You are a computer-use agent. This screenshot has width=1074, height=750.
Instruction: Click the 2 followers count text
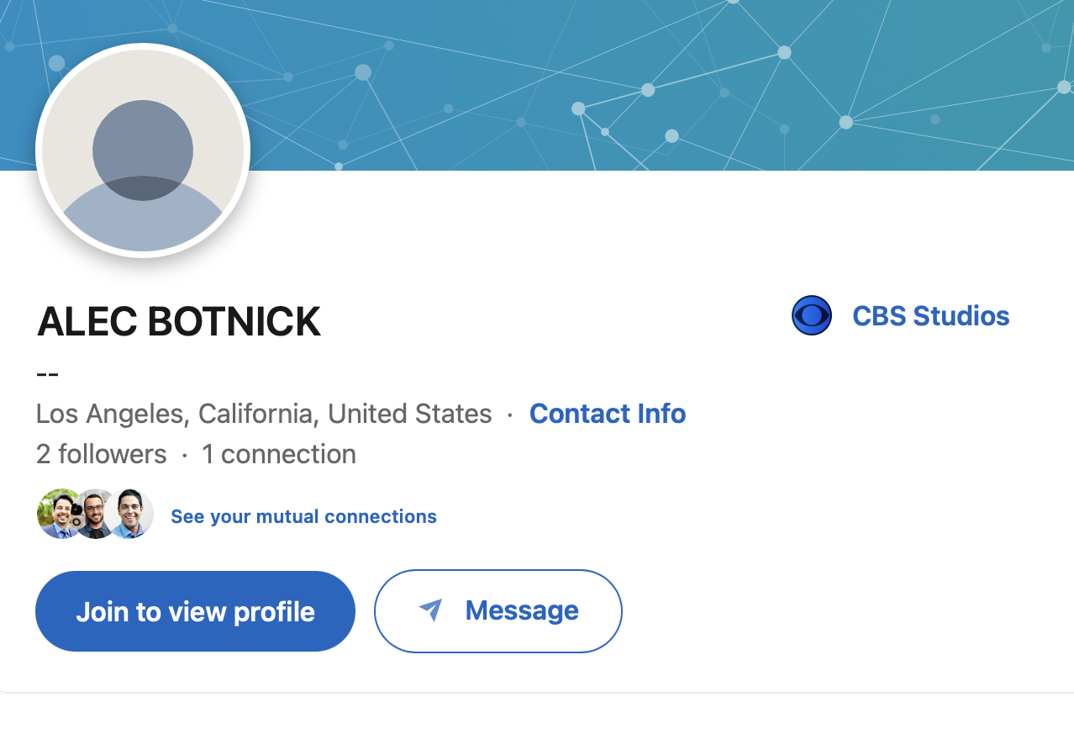(102, 454)
